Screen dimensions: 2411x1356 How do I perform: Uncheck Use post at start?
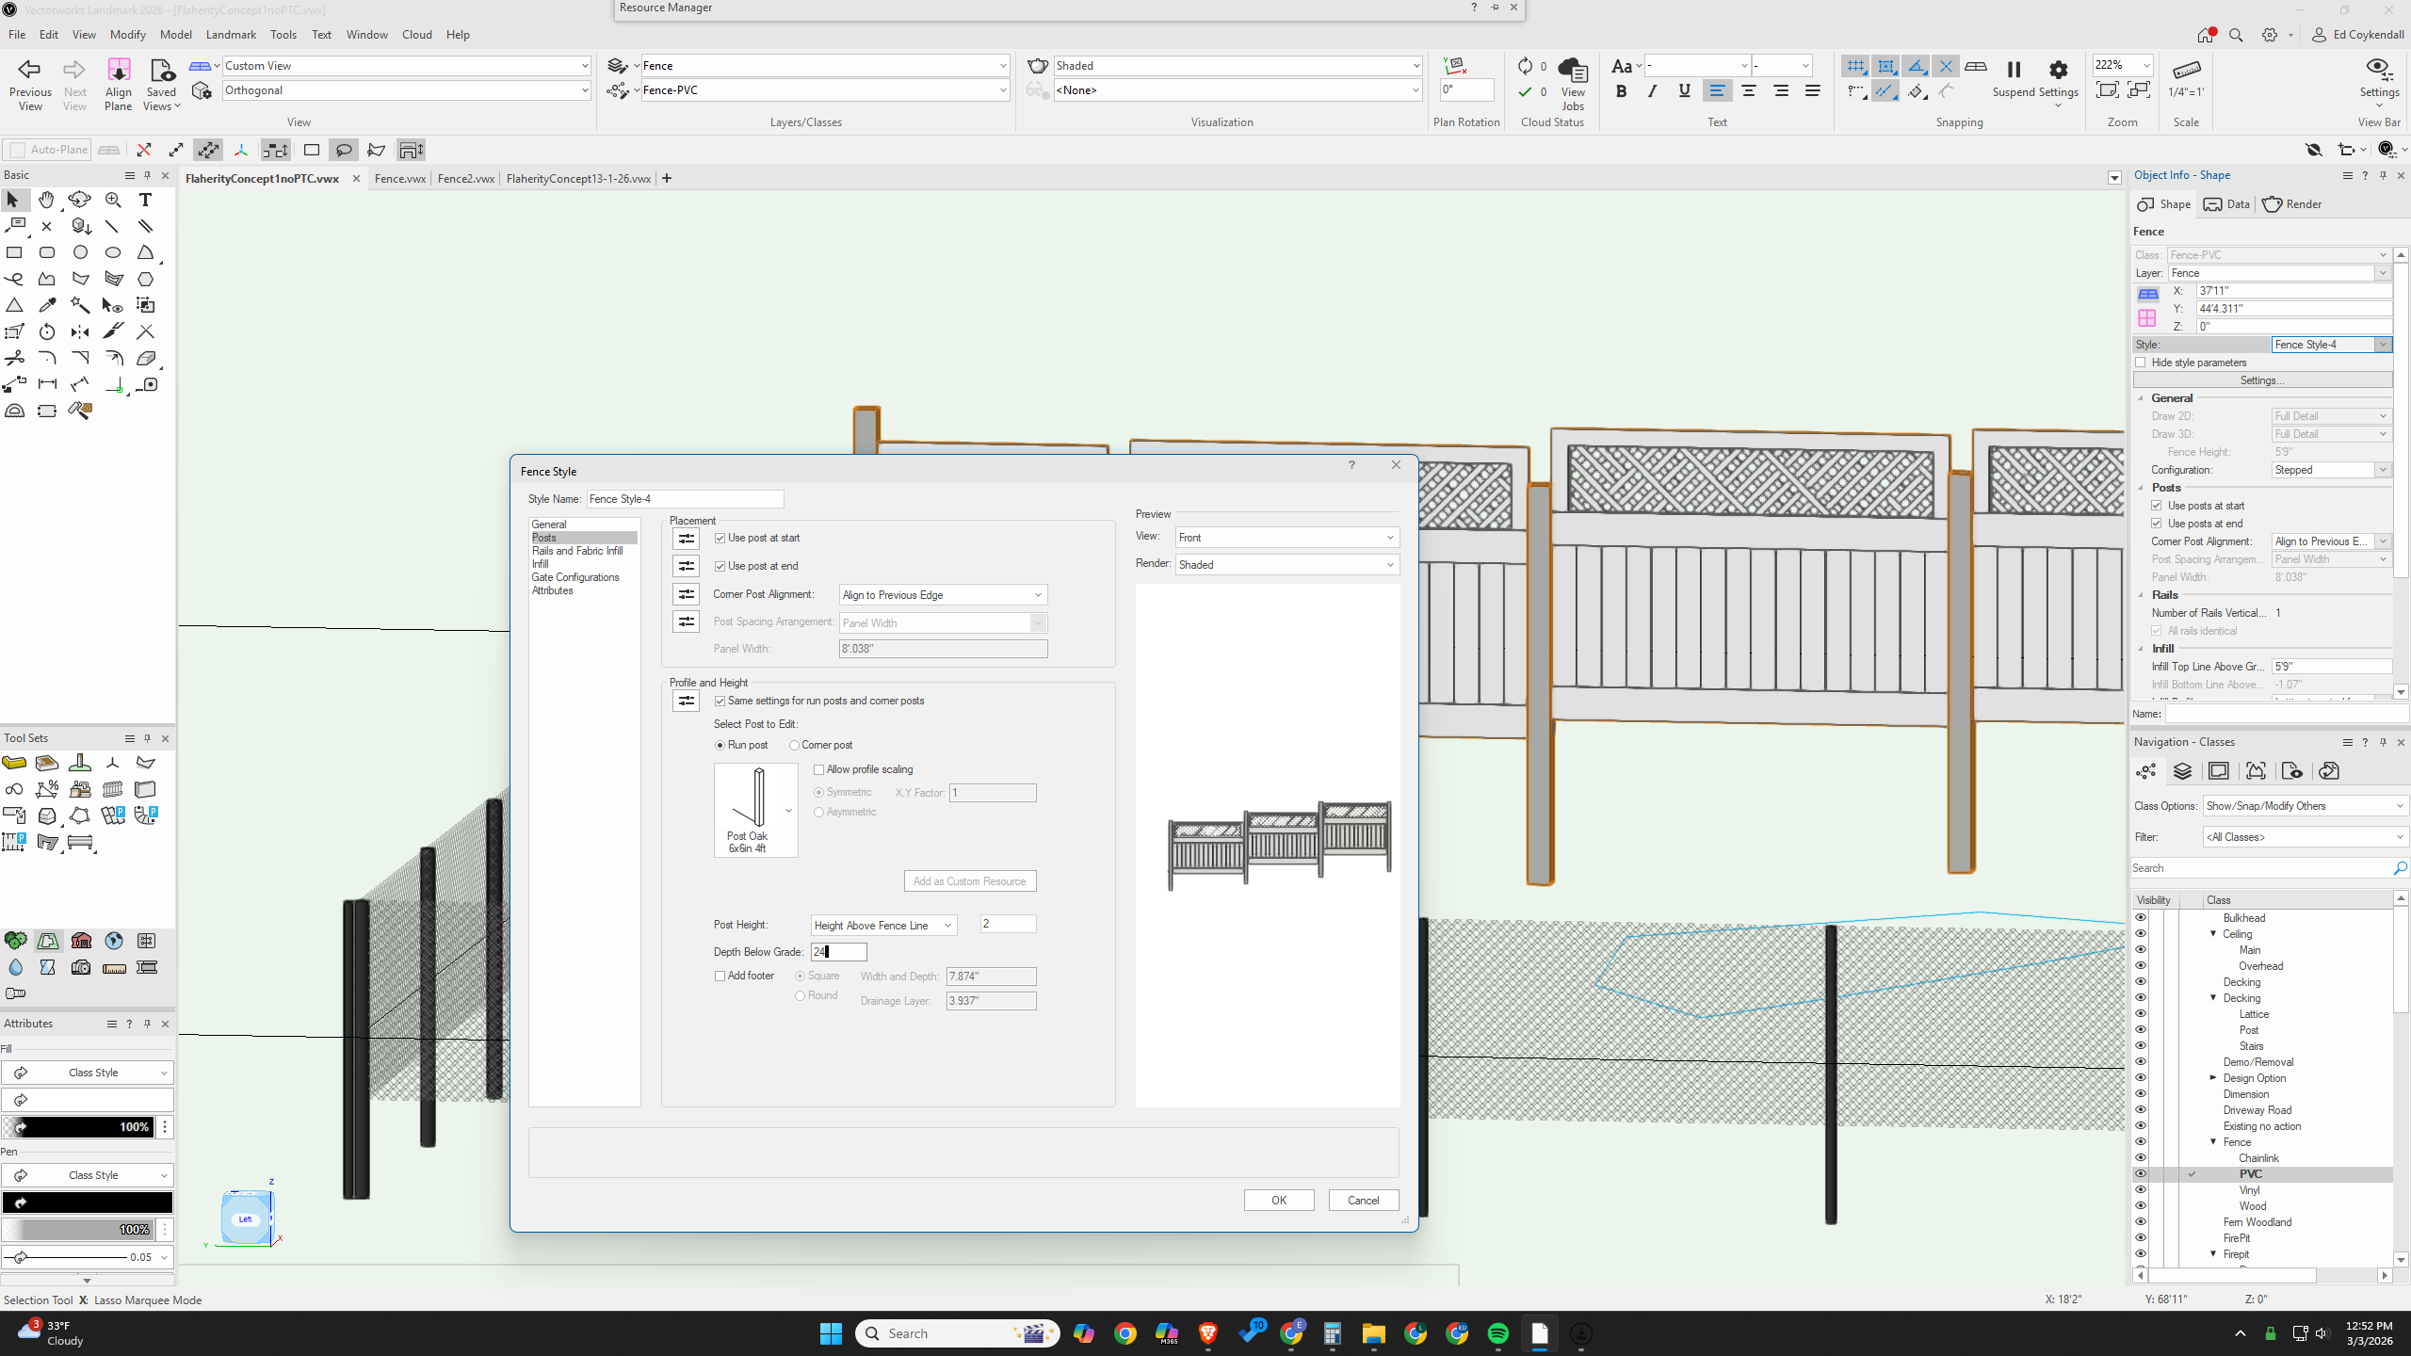[720, 538]
